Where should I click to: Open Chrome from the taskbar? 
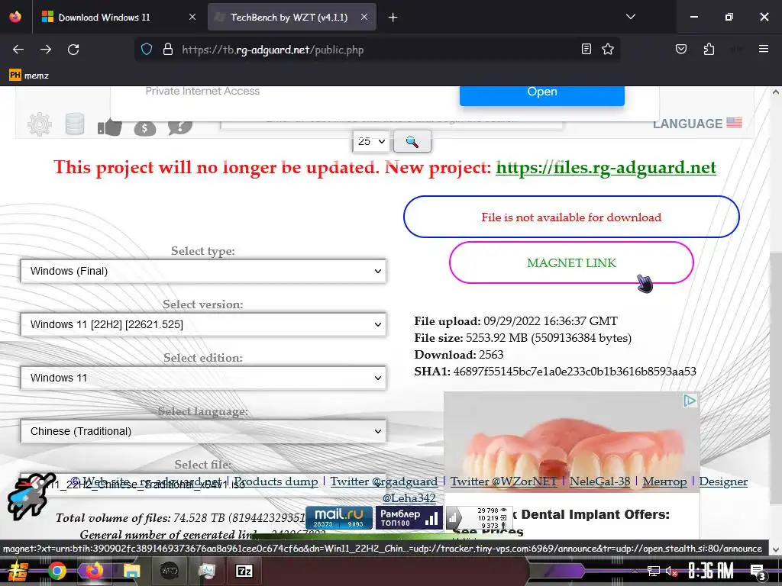[x=57, y=571]
